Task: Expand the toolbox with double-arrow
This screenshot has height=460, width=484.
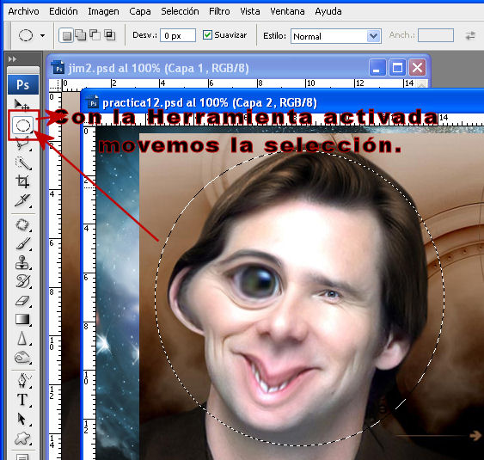Action: pos(12,59)
